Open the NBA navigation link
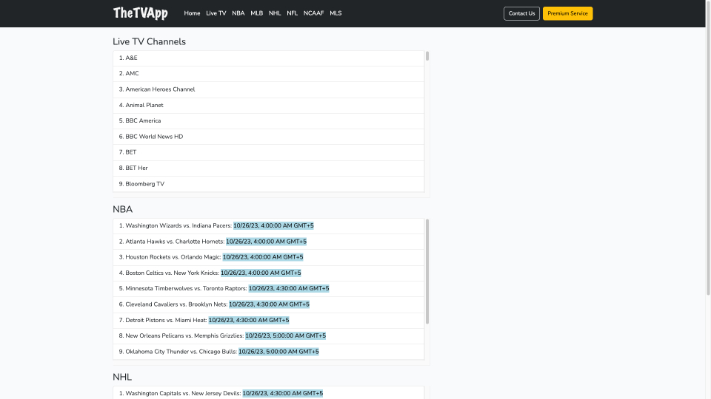Screen dimensions: 711x399 tap(238, 13)
